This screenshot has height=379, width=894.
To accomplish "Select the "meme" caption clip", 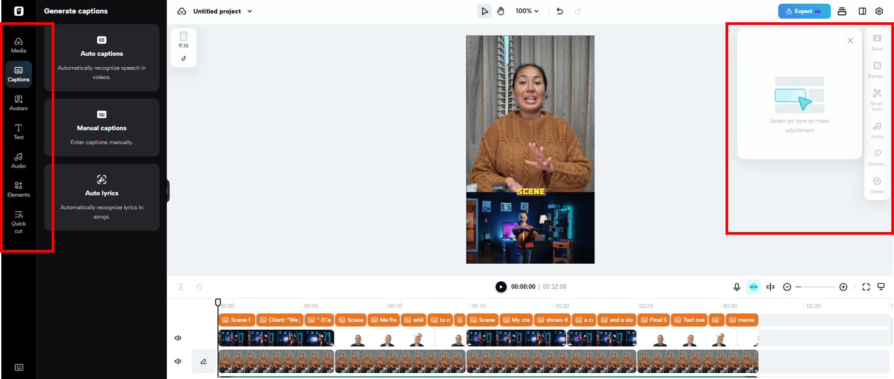I will pyautogui.click(x=742, y=320).
